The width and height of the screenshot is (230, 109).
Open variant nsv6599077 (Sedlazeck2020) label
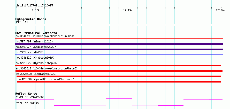point(36,47)
